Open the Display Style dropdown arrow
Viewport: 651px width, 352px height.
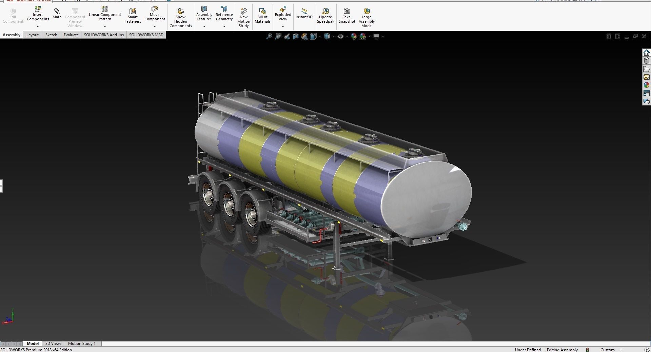pos(333,36)
